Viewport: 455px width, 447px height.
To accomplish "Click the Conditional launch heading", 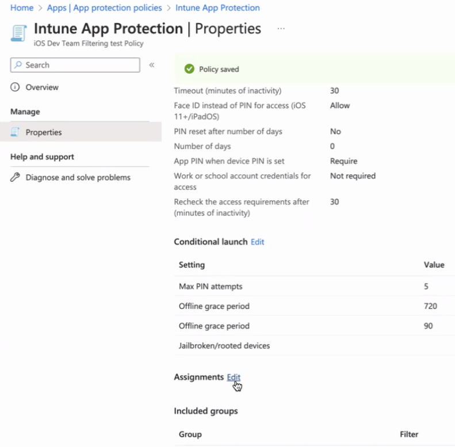I will pyautogui.click(x=211, y=242).
